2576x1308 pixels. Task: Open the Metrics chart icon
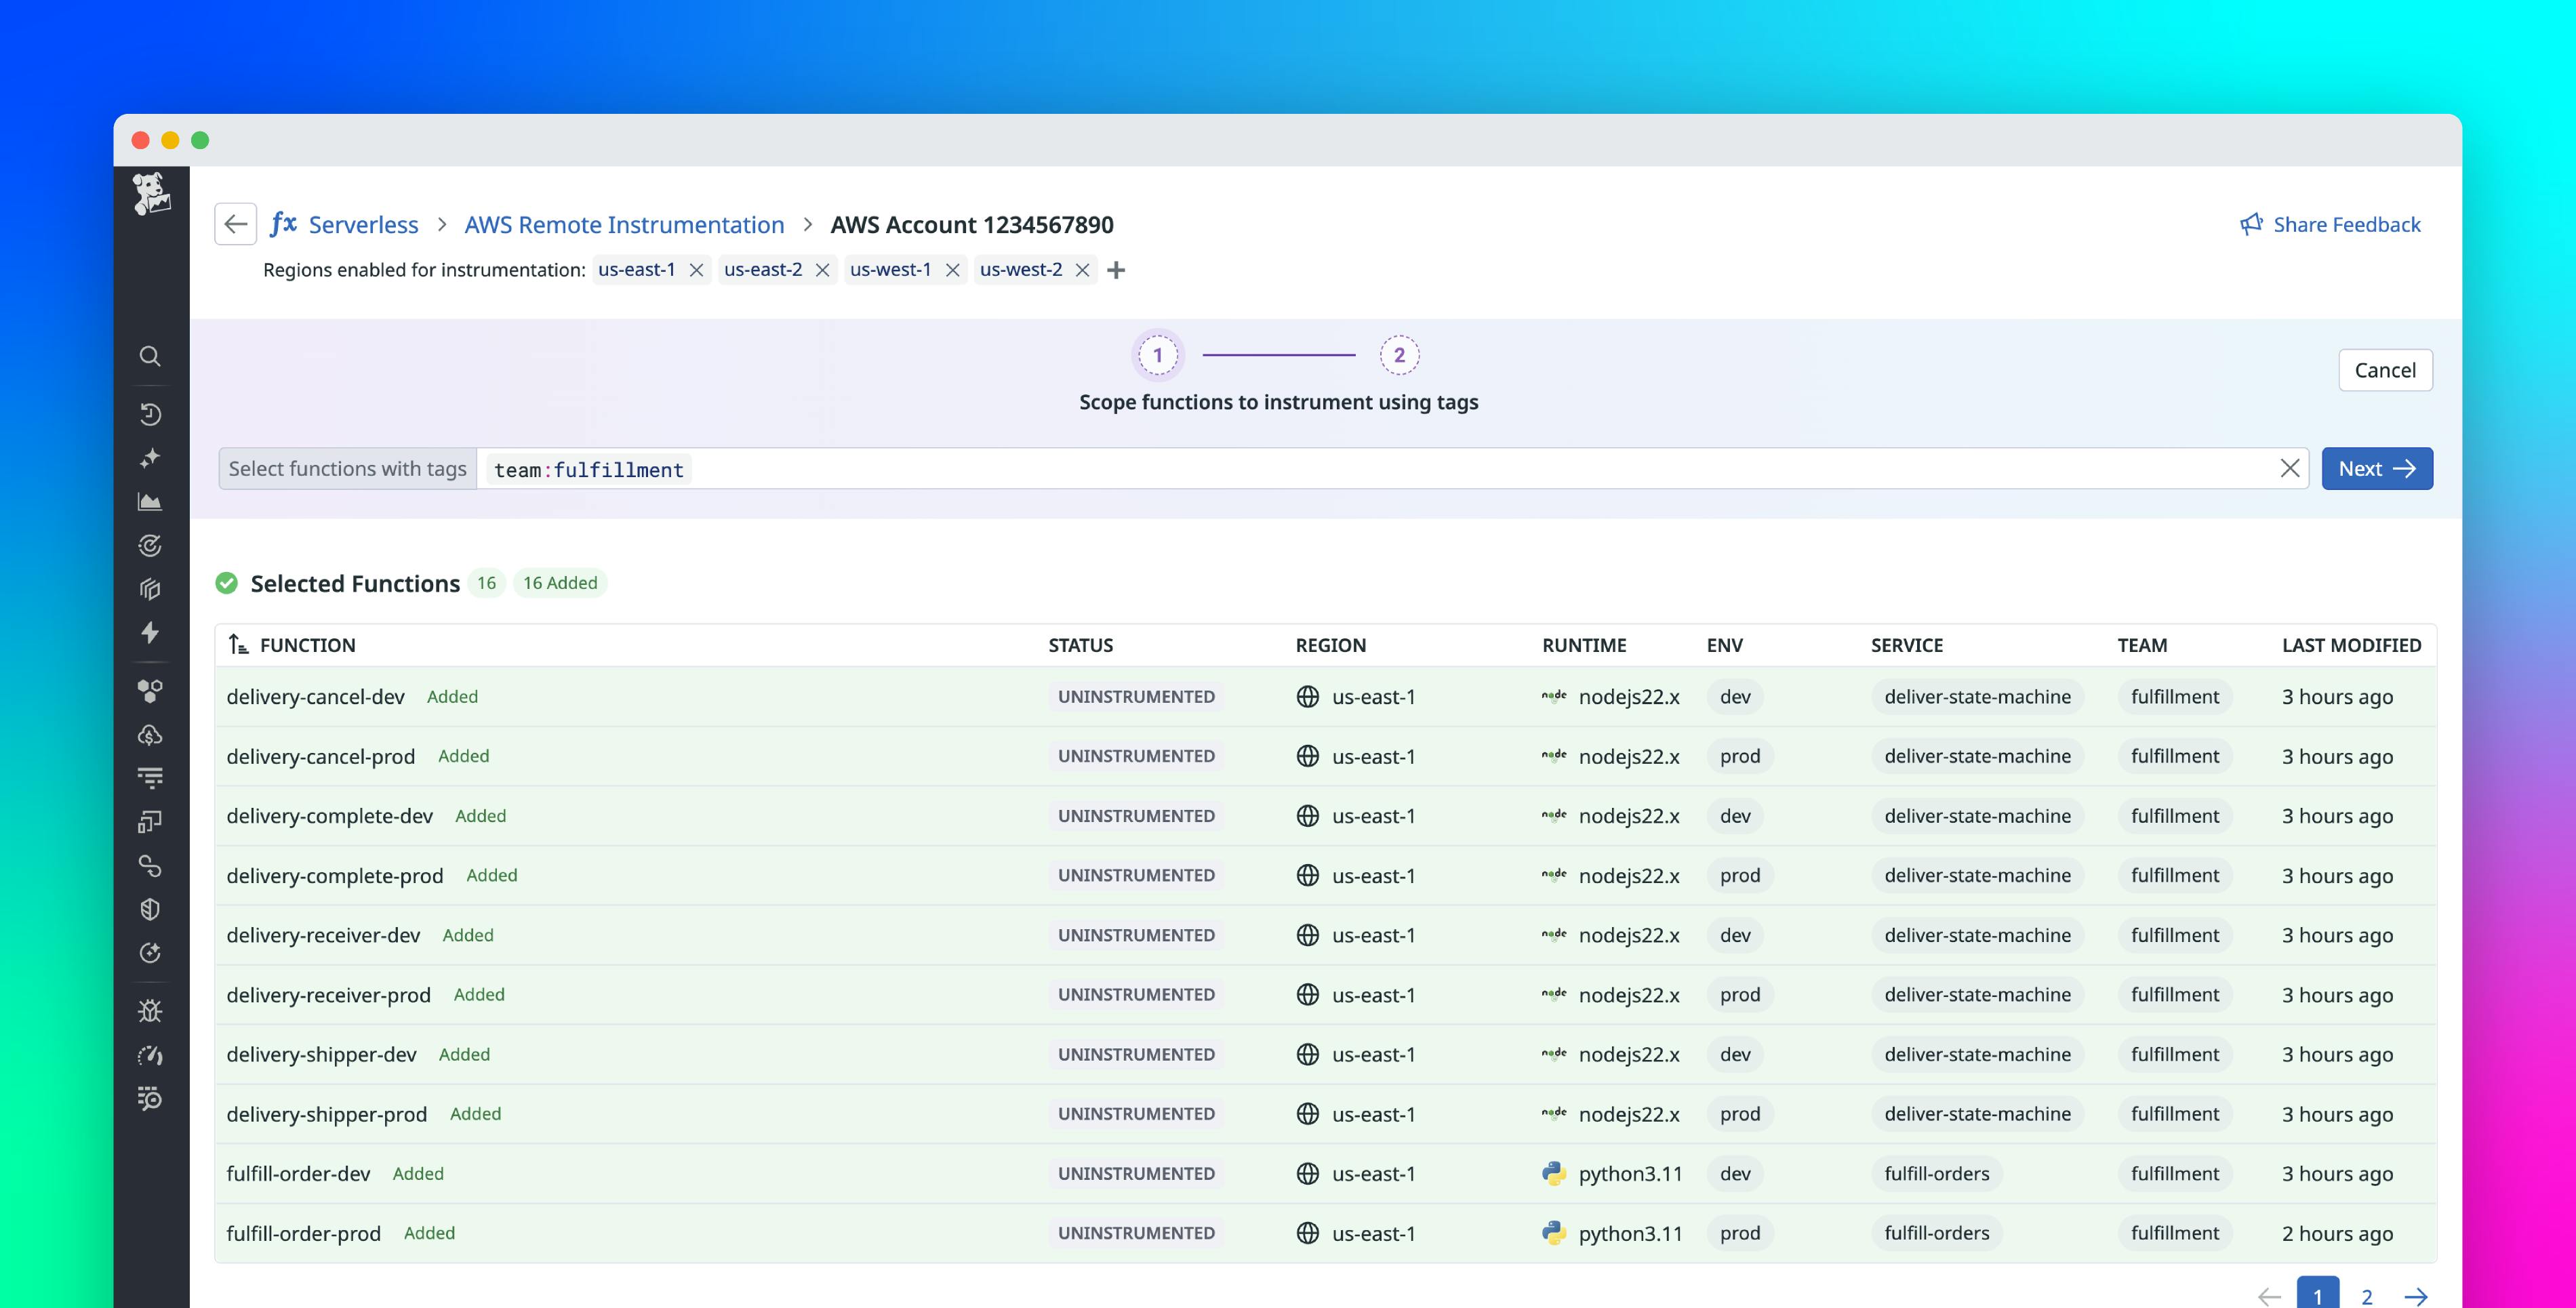pos(150,501)
